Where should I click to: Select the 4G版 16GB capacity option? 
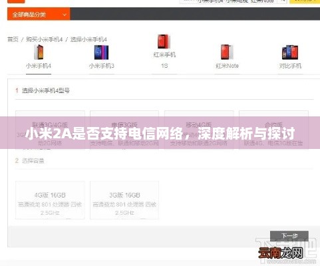(50, 200)
